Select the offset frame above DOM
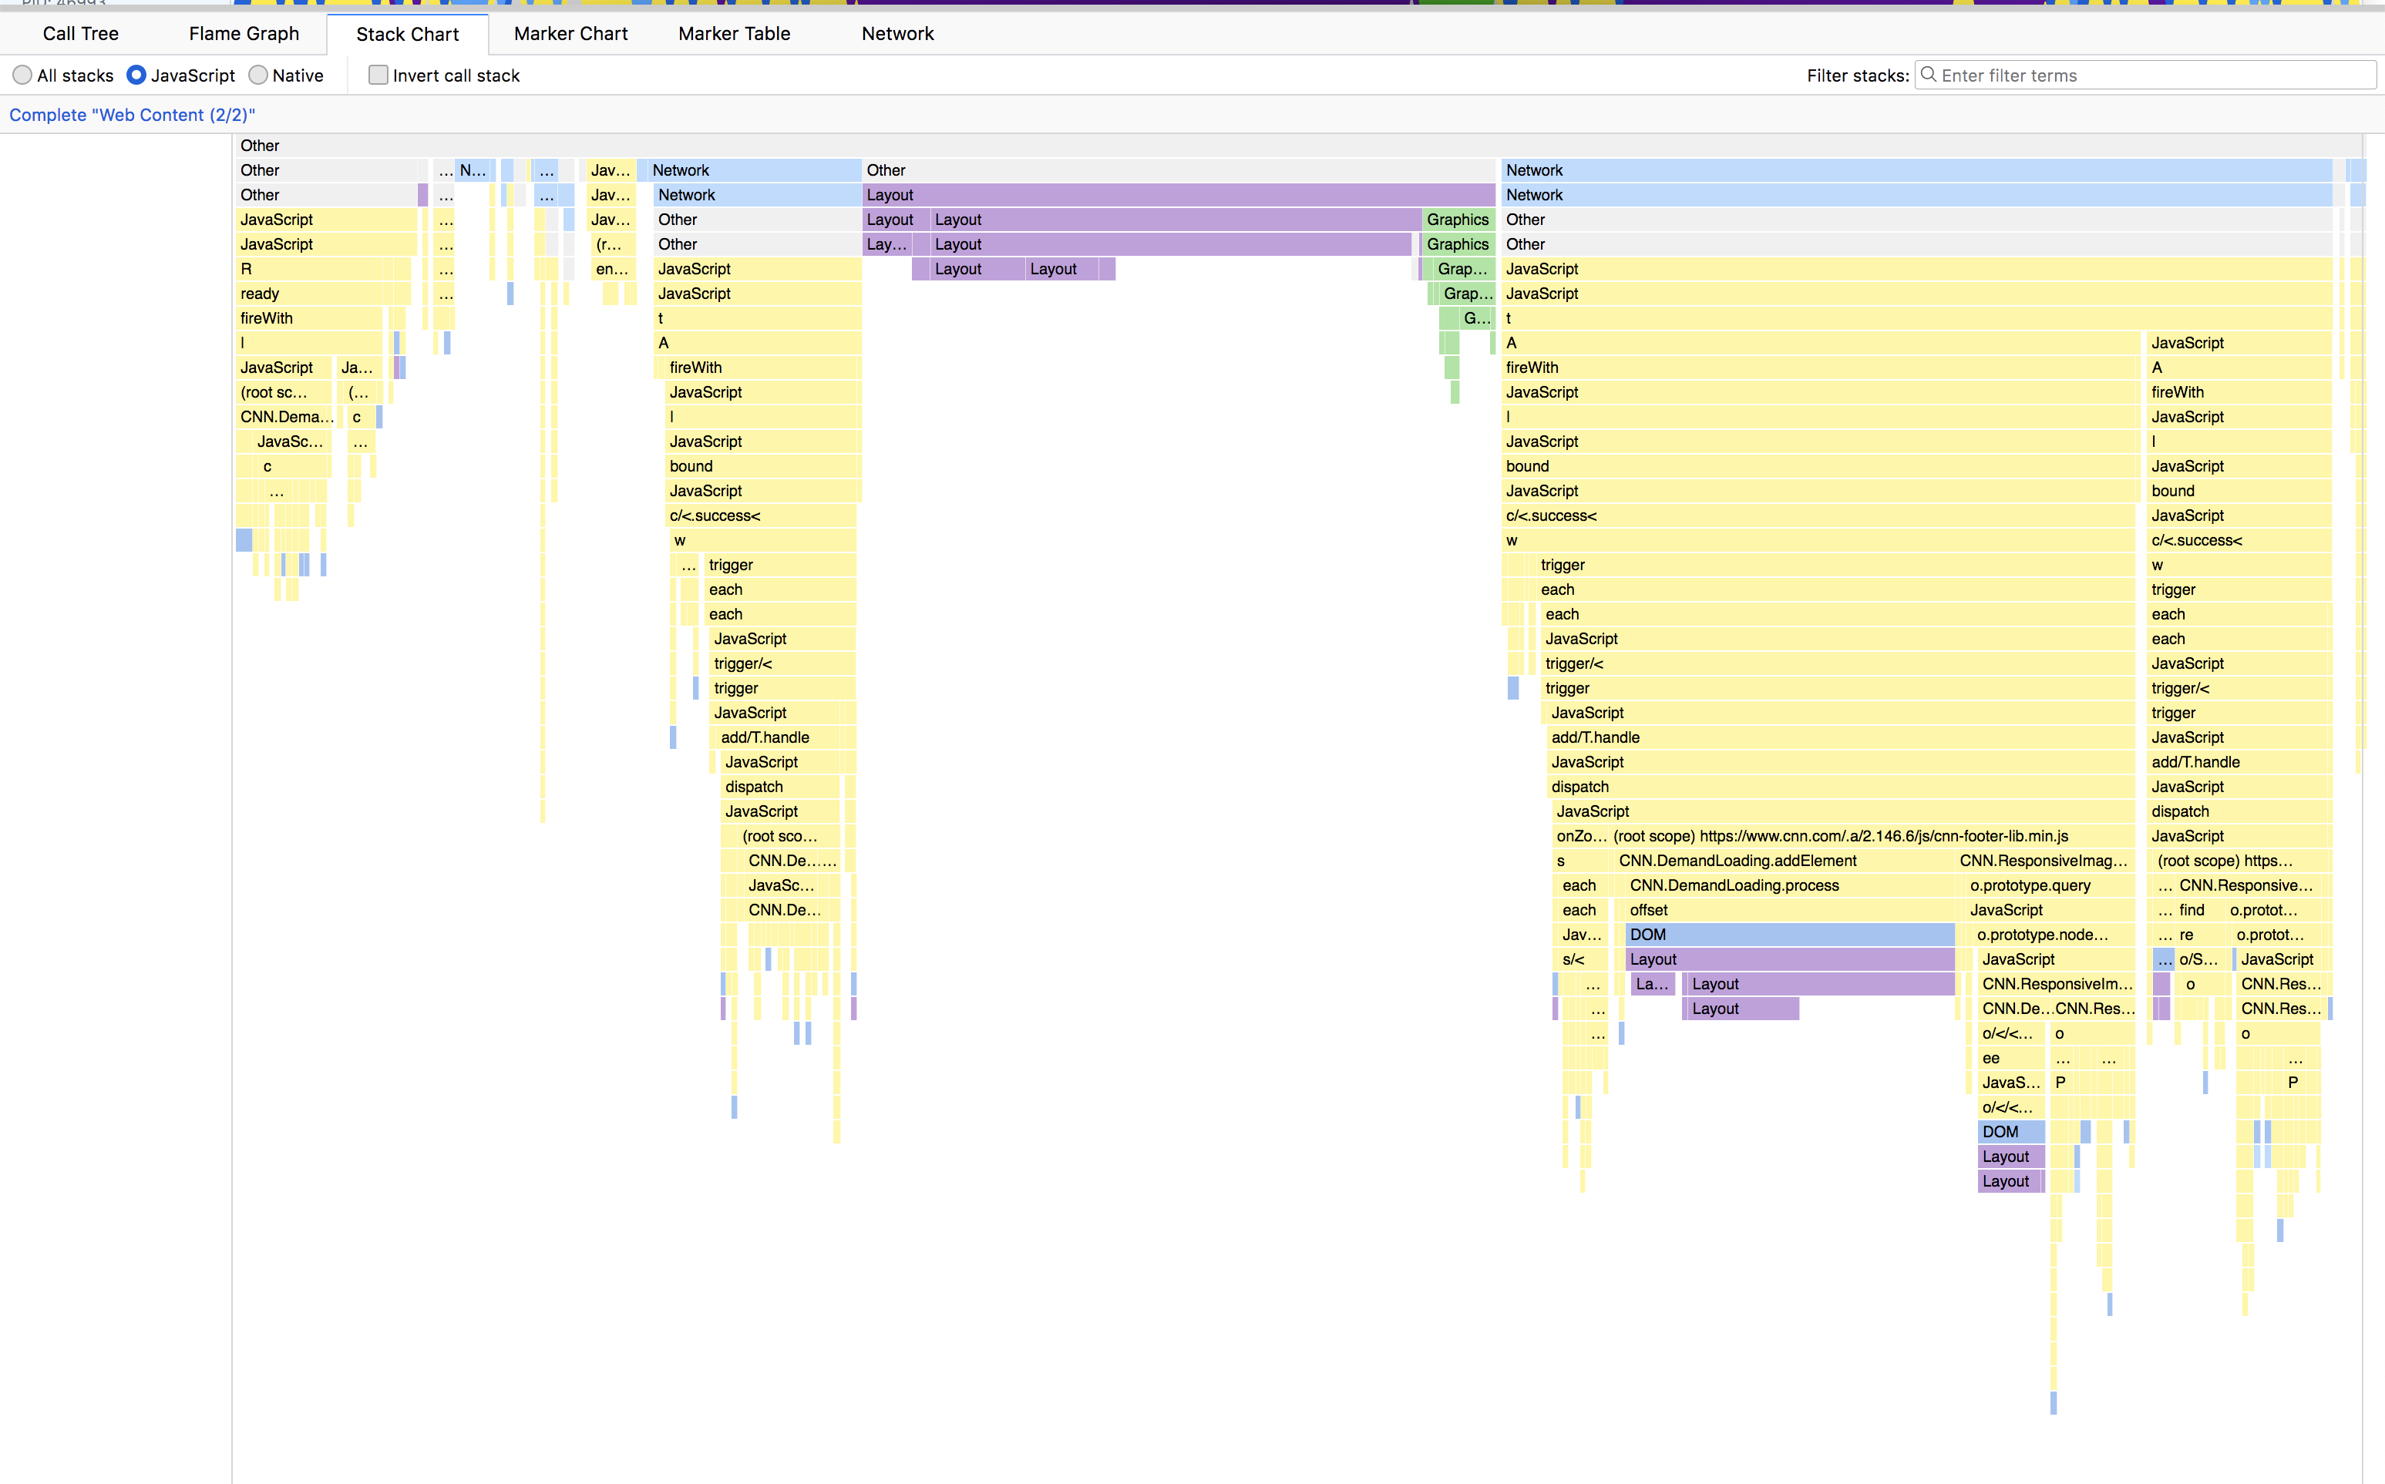This screenshot has width=2385, height=1484. tap(1790, 910)
